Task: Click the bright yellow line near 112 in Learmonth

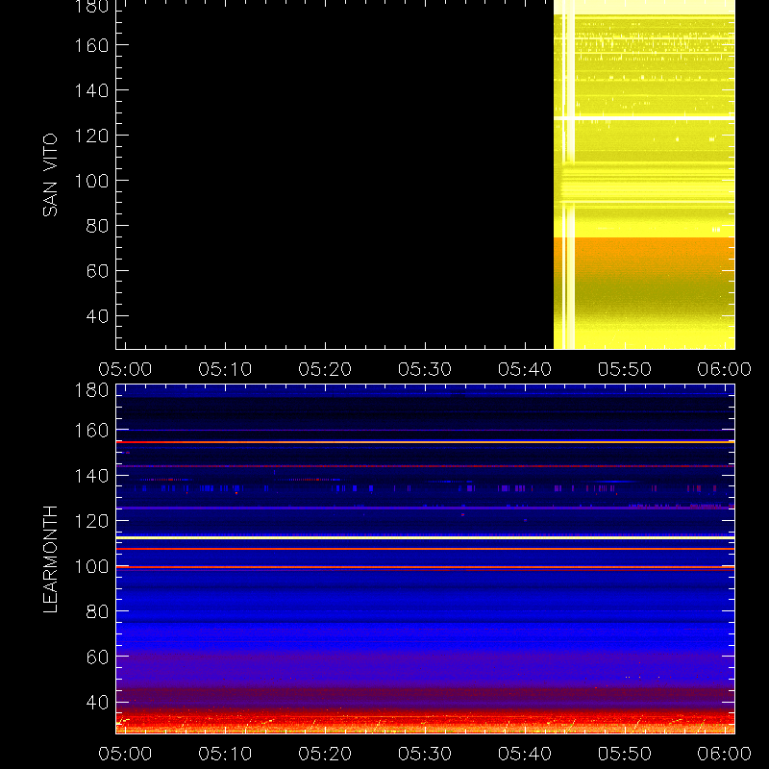Action: [425, 538]
